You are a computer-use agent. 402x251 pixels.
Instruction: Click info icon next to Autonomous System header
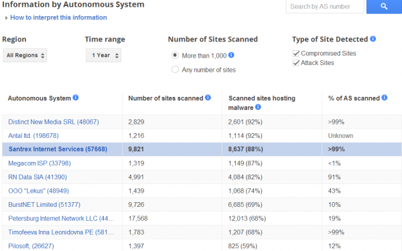pos(75,98)
